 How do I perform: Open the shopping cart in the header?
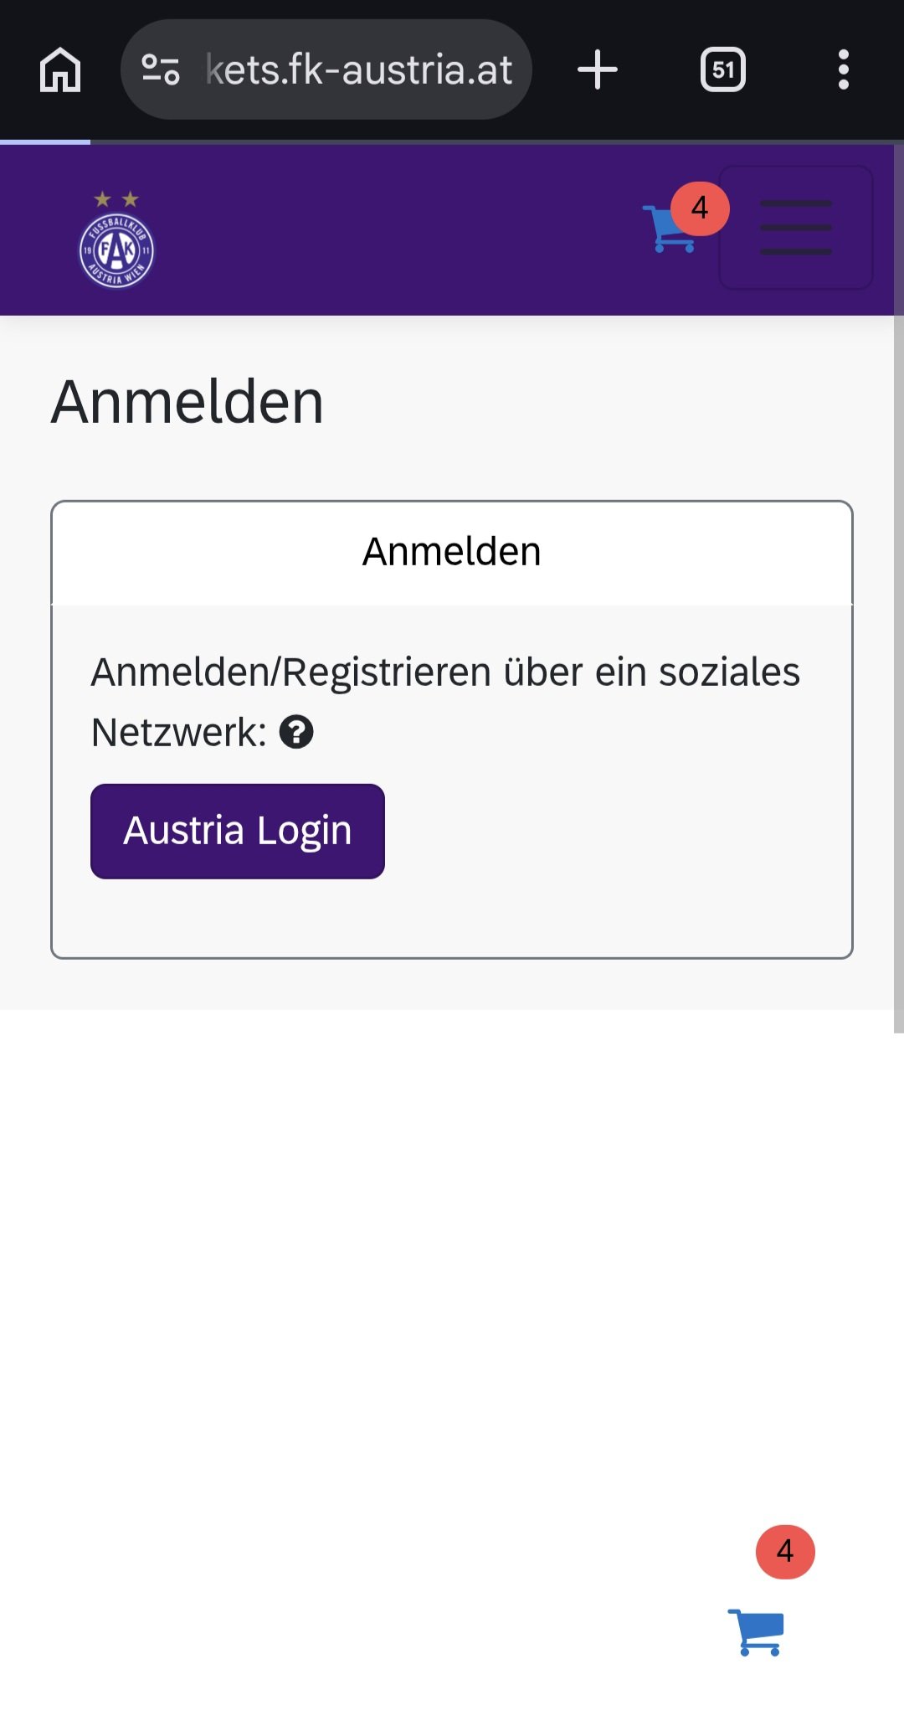click(667, 229)
